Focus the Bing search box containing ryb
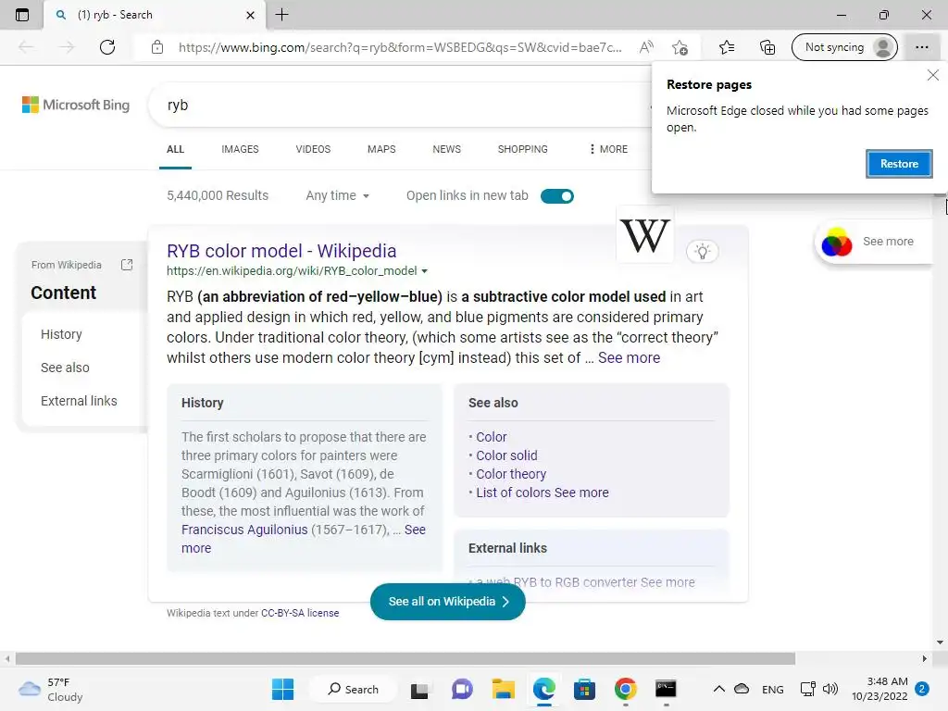The height and width of the screenshot is (711, 948). [399, 106]
